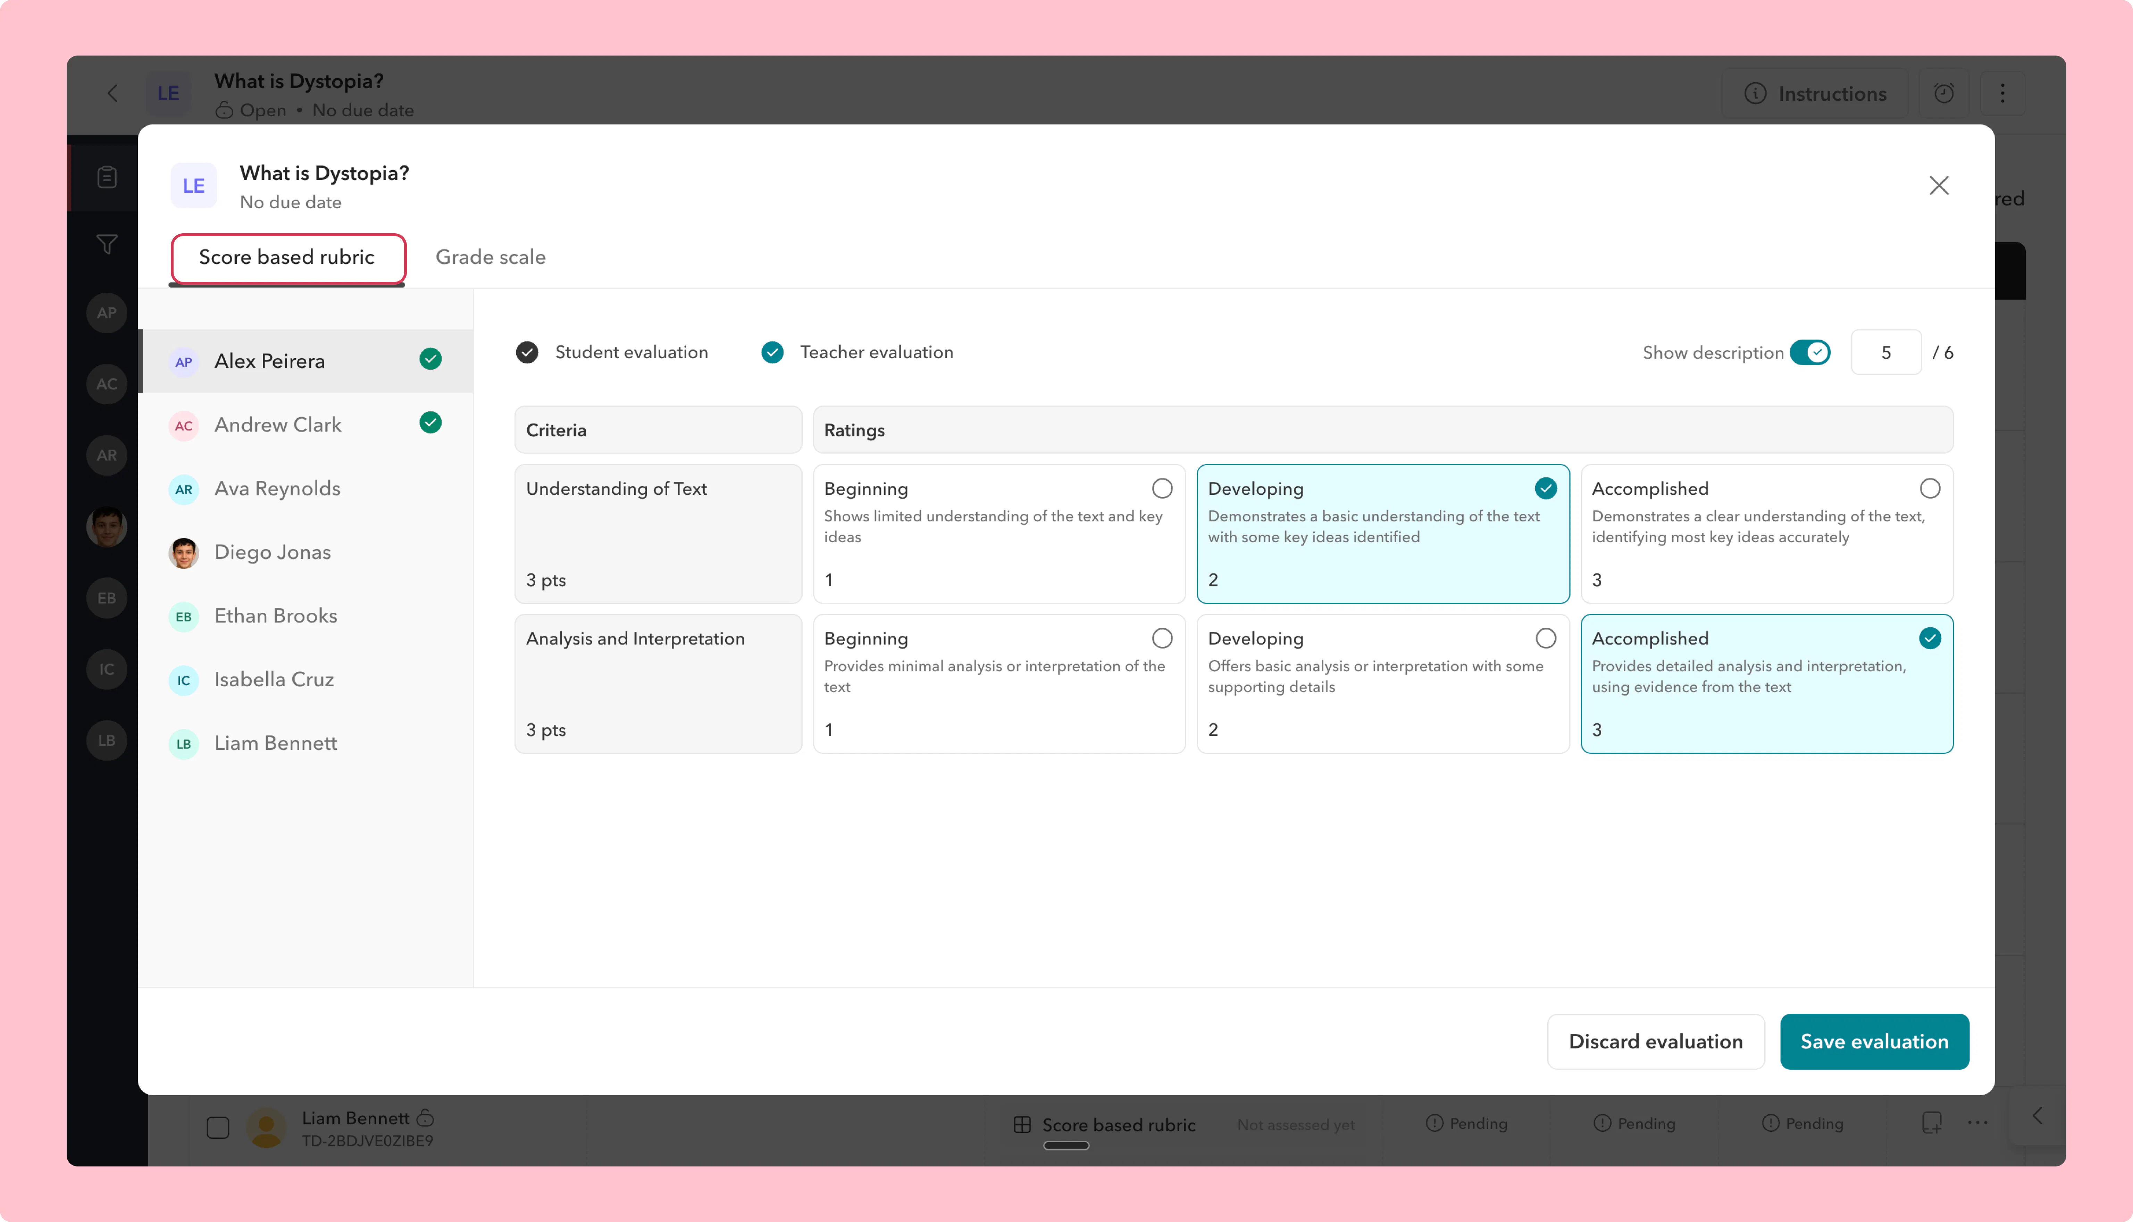Click the IC avatar in the dark sidebar

(x=107, y=670)
